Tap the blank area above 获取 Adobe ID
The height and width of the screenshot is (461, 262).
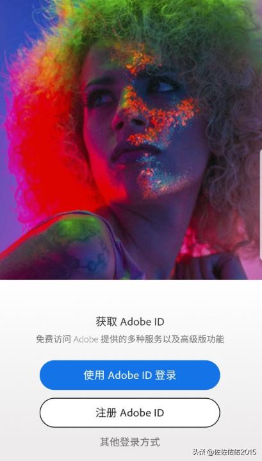(x=130, y=297)
